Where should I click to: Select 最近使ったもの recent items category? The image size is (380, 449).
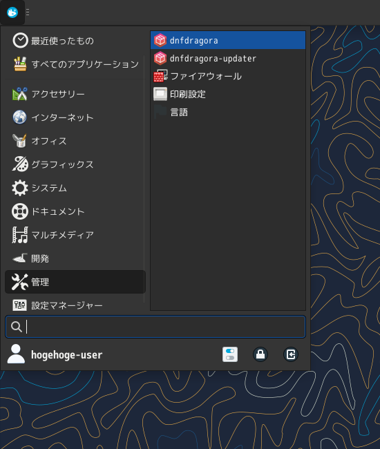click(75, 40)
